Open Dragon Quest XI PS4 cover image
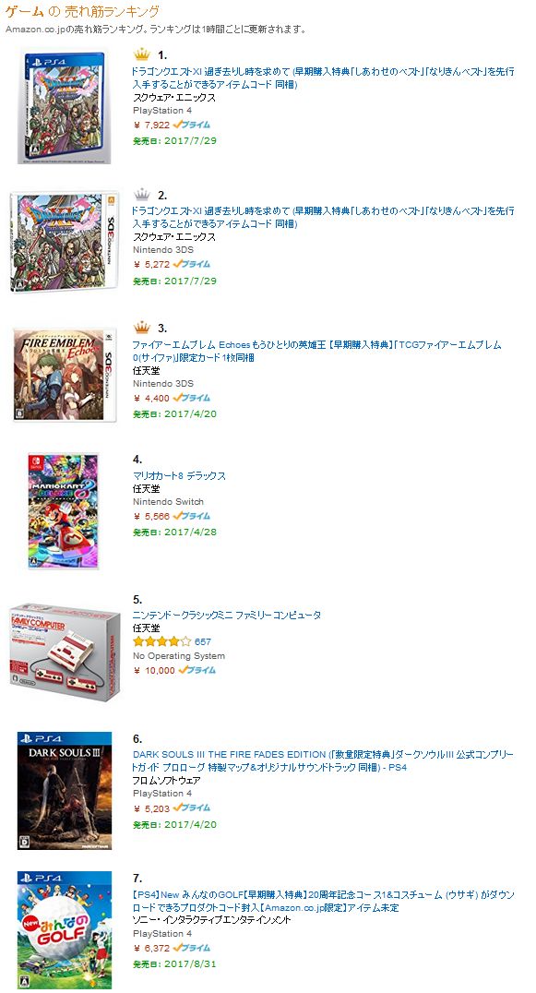The image size is (536, 993). 64,105
